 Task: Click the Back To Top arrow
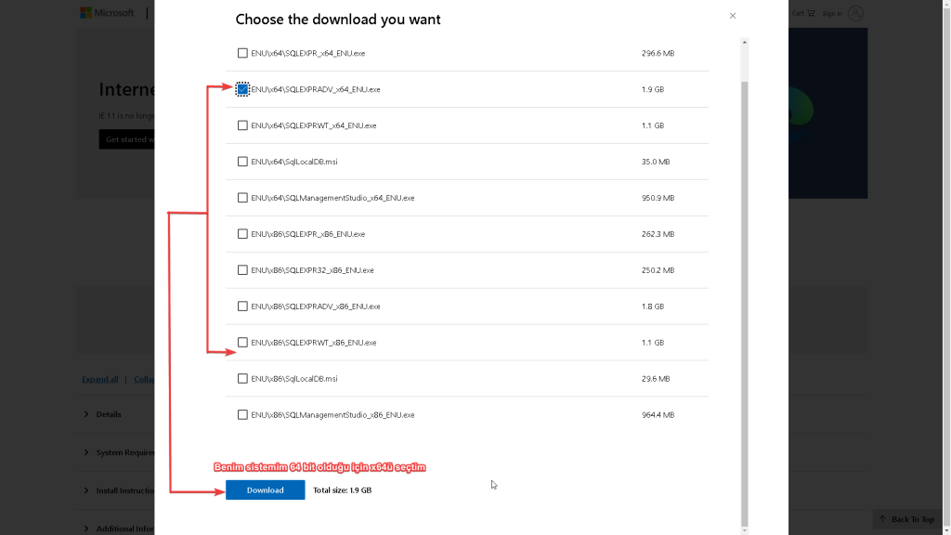(883, 519)
